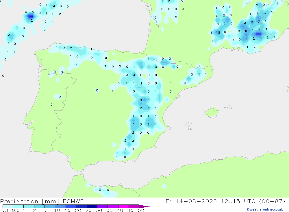Select the 30–35 mm violet legend box
This screenshot has width=289, height=212.
(103, 206)
